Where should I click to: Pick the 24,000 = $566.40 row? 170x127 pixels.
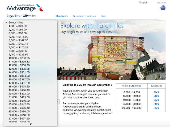pyautogui.click(x=31, y=108)
